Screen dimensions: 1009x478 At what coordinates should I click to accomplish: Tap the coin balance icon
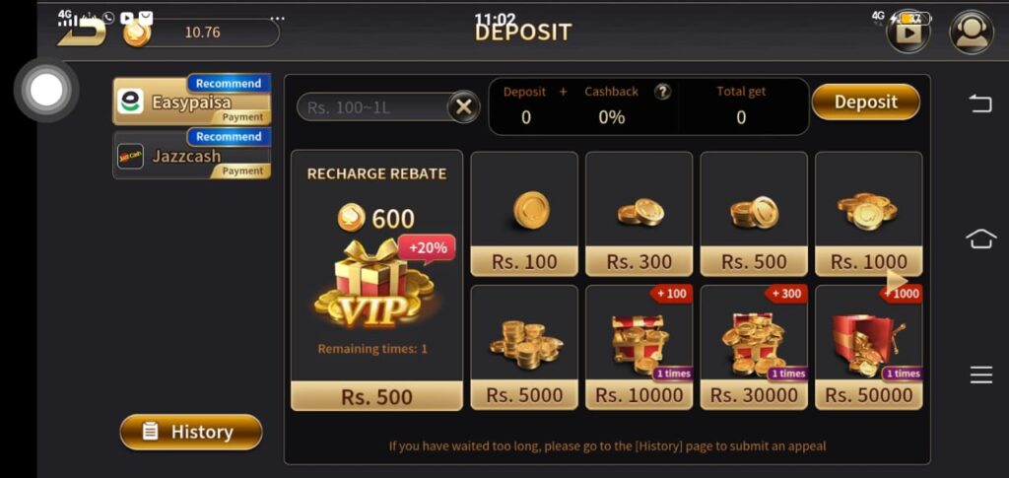pyautogui.click(x=136, y=33)
